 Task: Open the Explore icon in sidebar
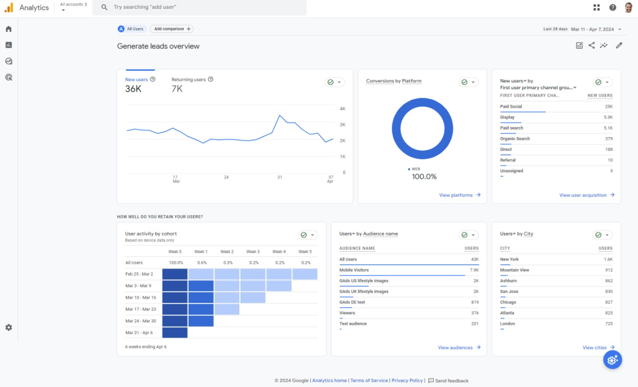click(x=9, y=61)
